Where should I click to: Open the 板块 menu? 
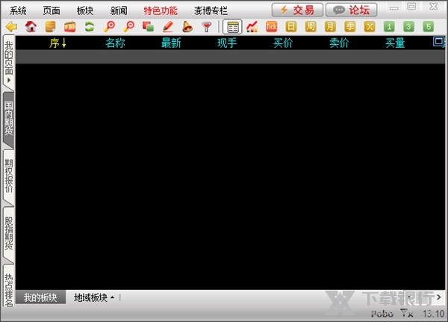85,11
